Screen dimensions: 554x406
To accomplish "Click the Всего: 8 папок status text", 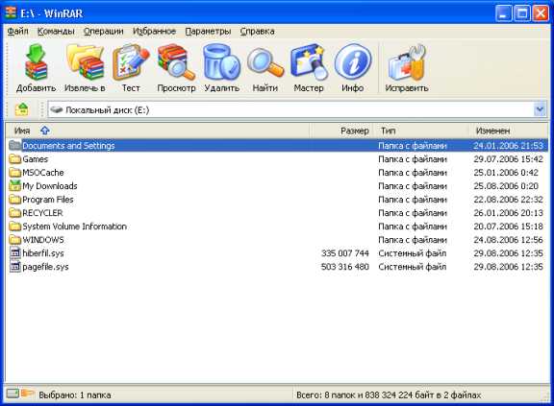I will pyautogui.click(x=389, y=395).
